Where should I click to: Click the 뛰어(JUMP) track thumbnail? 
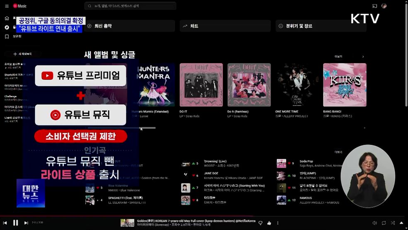(281, 176)
